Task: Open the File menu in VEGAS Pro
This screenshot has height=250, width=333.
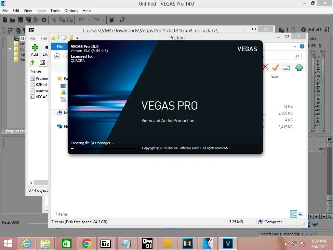Action: 5,11
